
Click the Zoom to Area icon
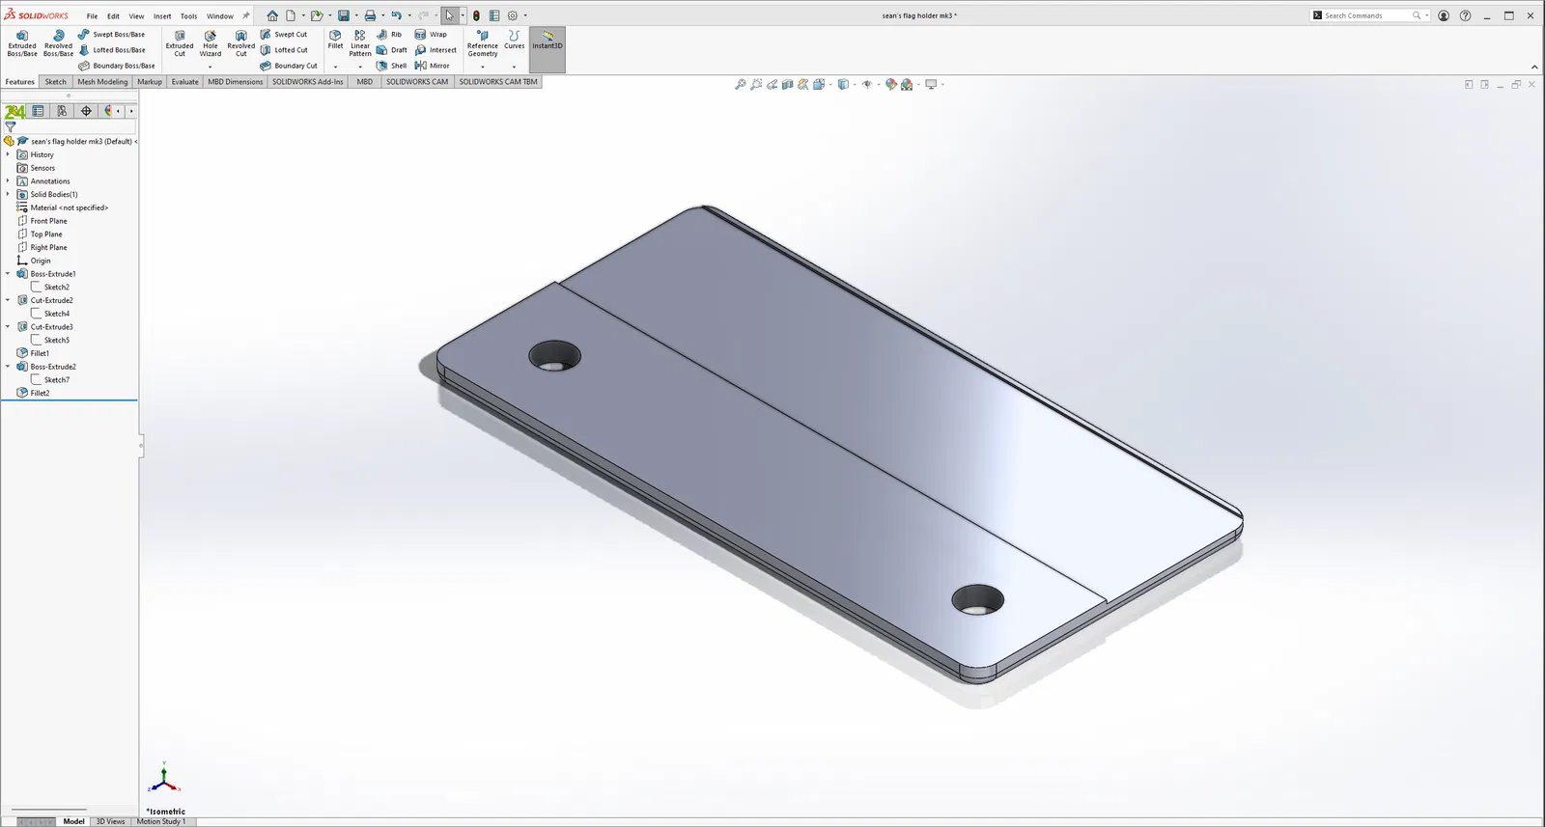pos(756,85)
